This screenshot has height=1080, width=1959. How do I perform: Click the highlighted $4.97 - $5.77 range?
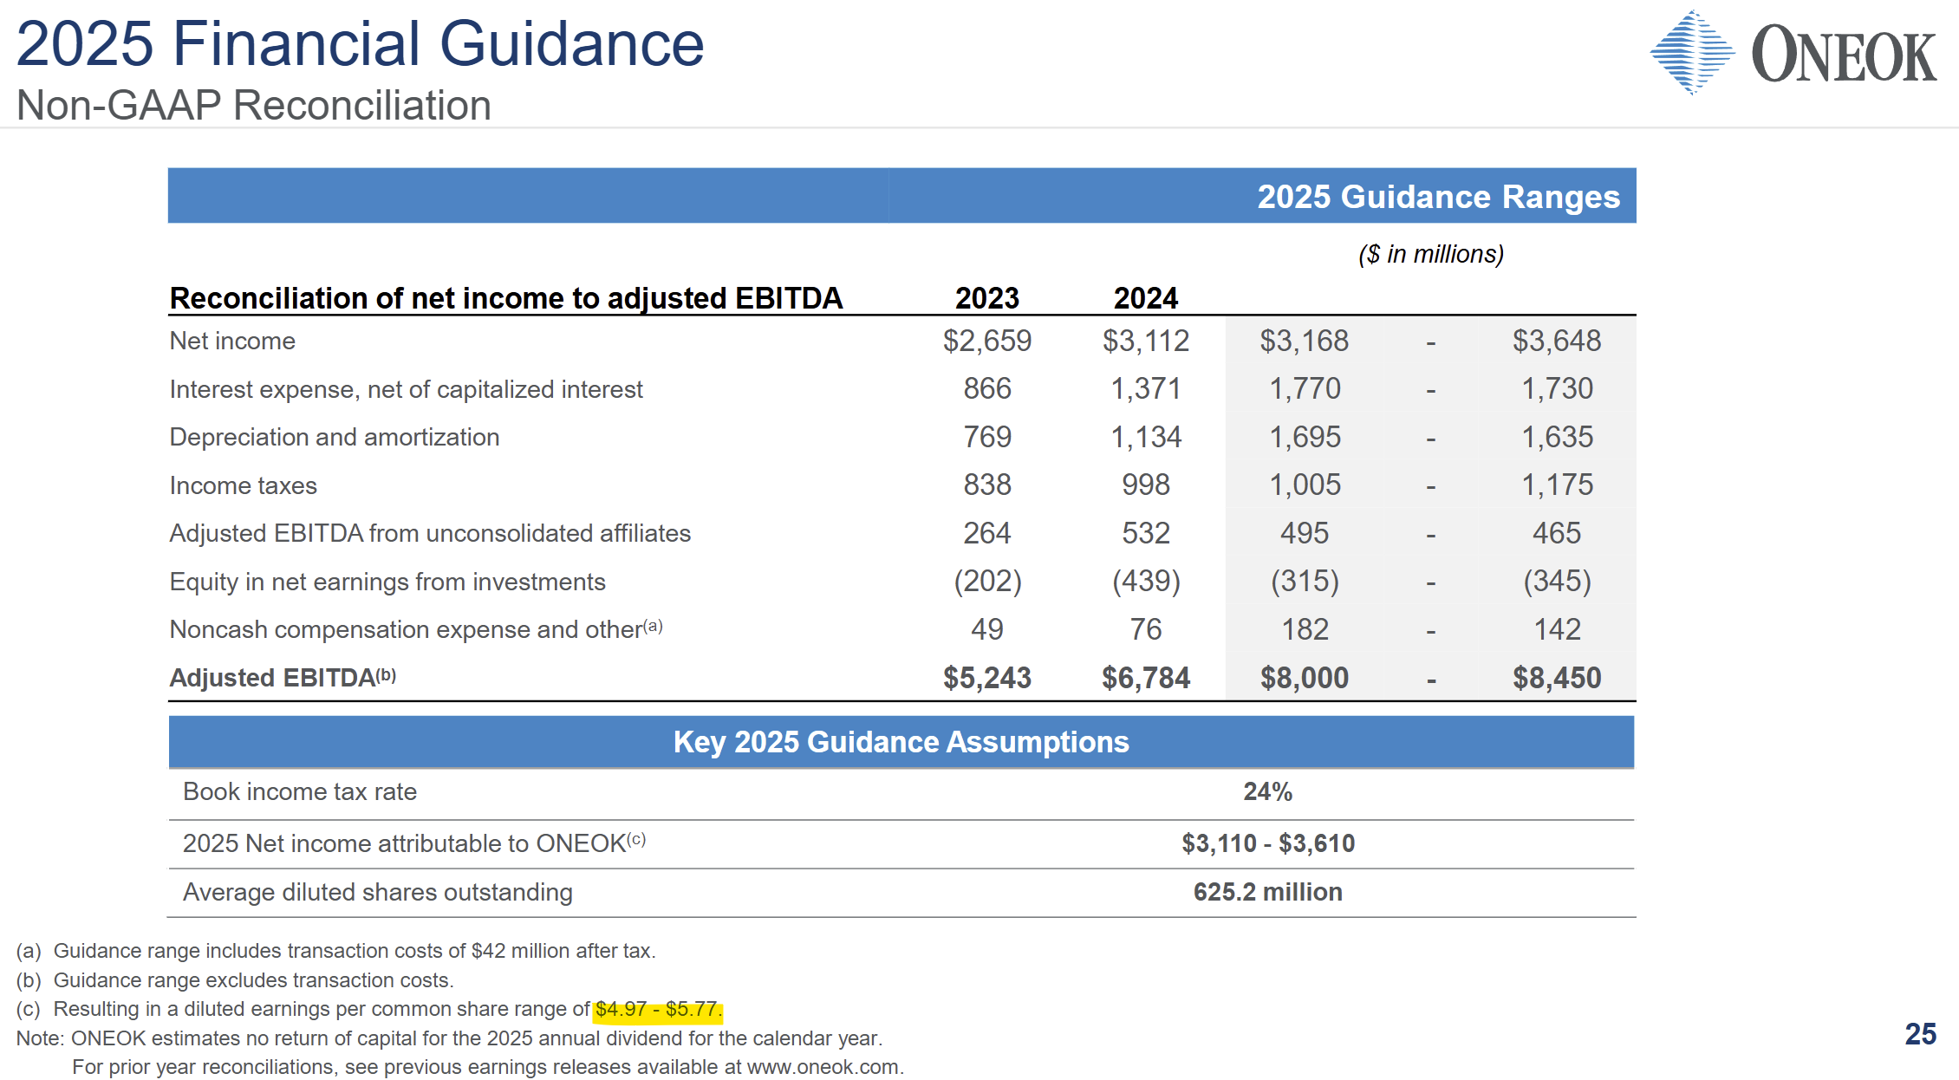click(658, 1010)
